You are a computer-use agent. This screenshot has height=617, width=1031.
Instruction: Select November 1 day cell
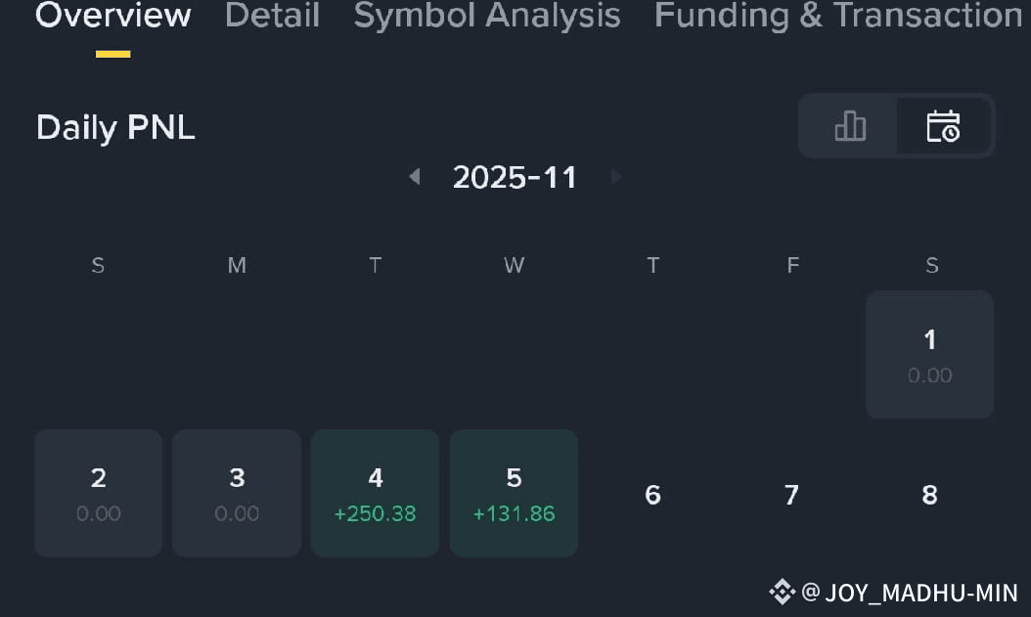(929, 354)
